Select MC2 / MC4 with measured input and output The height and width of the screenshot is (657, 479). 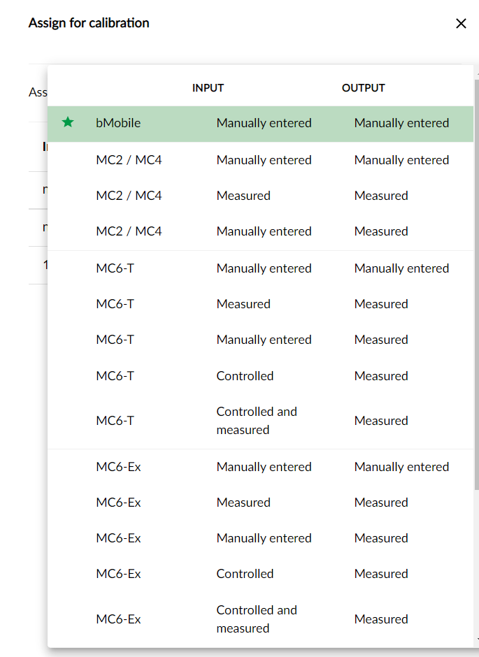(260, 196)
